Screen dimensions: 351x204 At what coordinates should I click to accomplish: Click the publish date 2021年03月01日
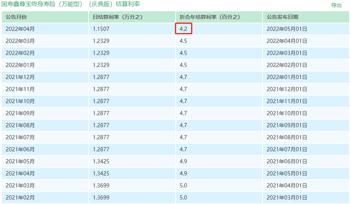coord(287,198)
